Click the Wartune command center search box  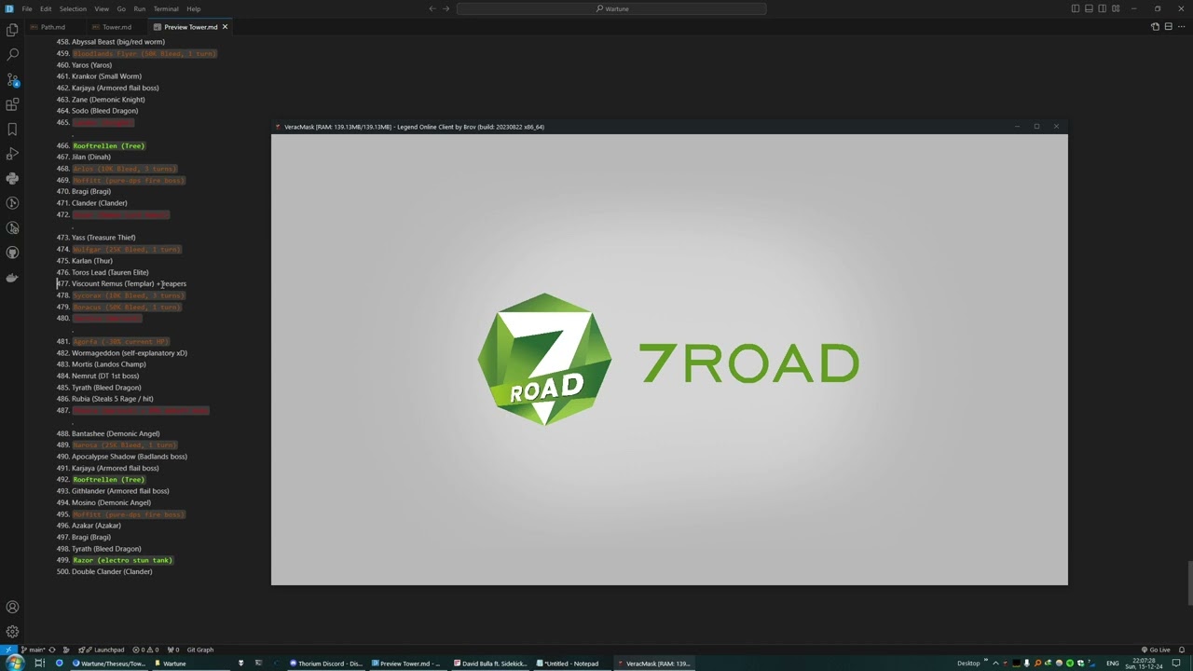[x=611, y=8]
